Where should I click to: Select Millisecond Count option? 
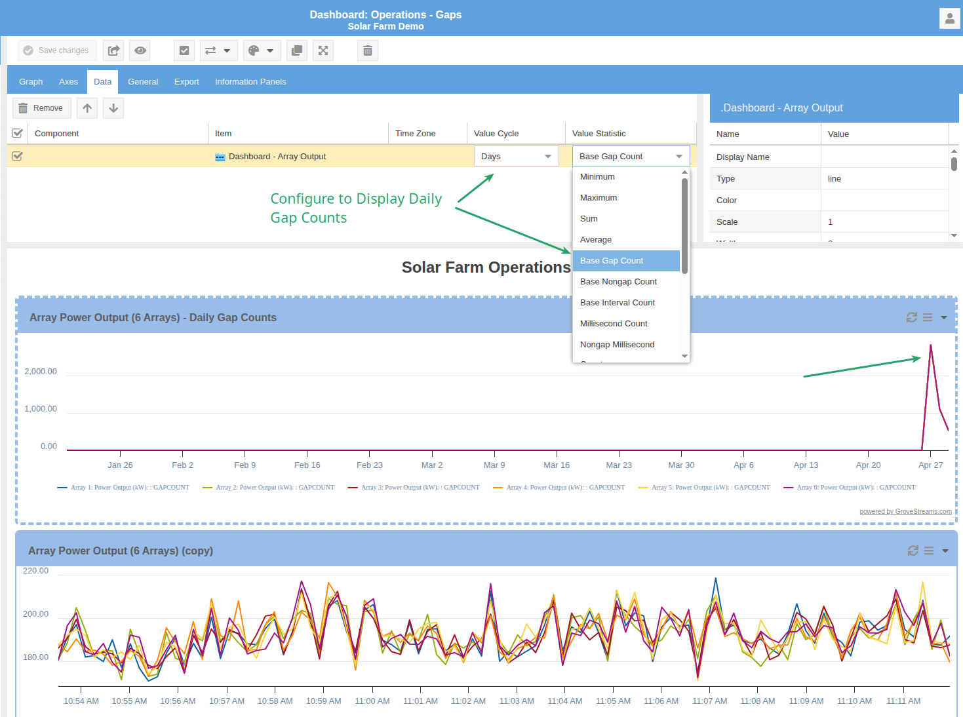click(626, 324)
